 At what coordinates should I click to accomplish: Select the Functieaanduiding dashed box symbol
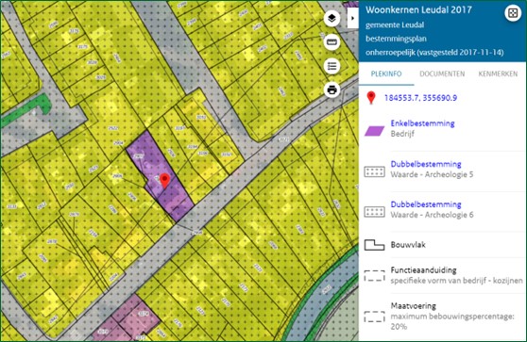[374, 276]
